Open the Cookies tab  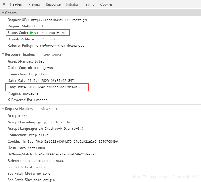106,4
